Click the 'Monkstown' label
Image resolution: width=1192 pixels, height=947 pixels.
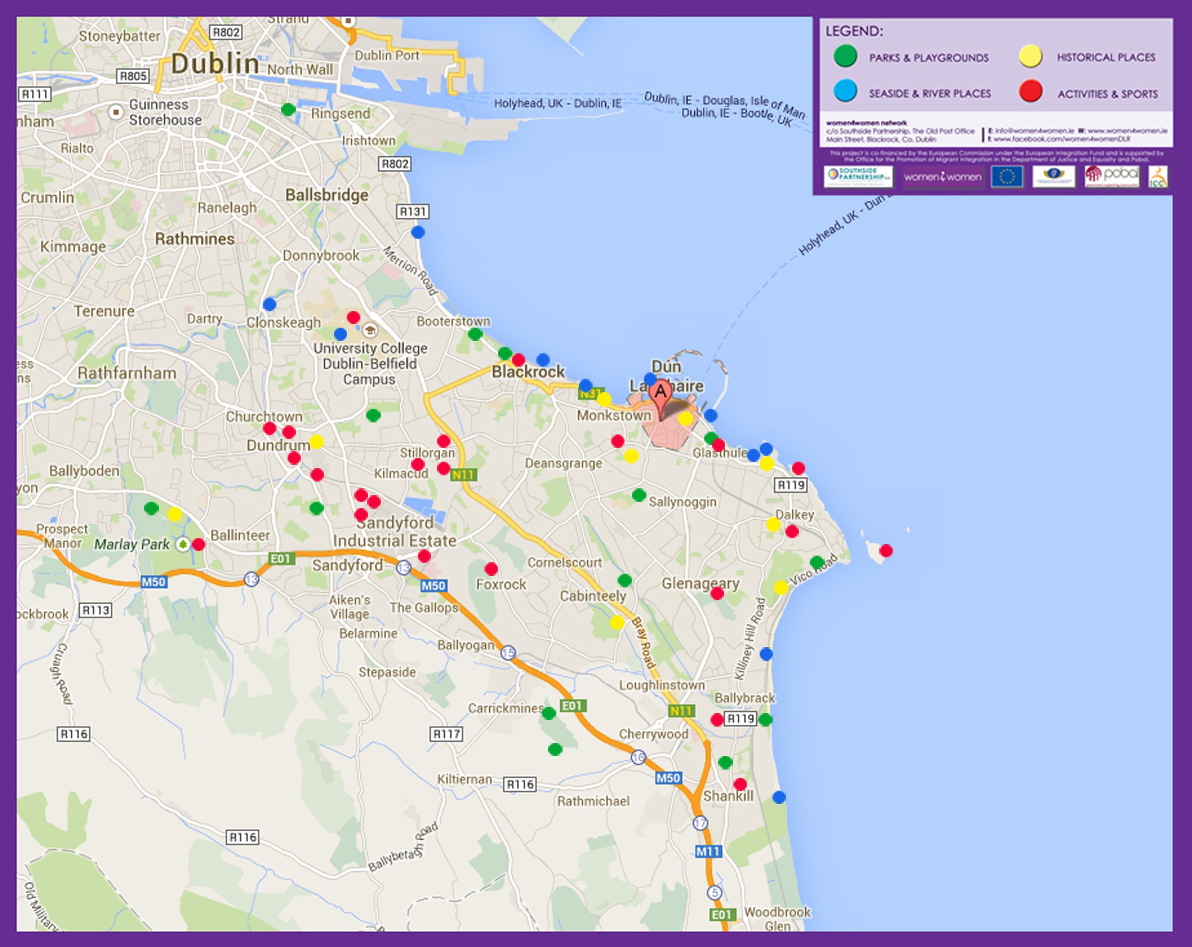(614, 415)
